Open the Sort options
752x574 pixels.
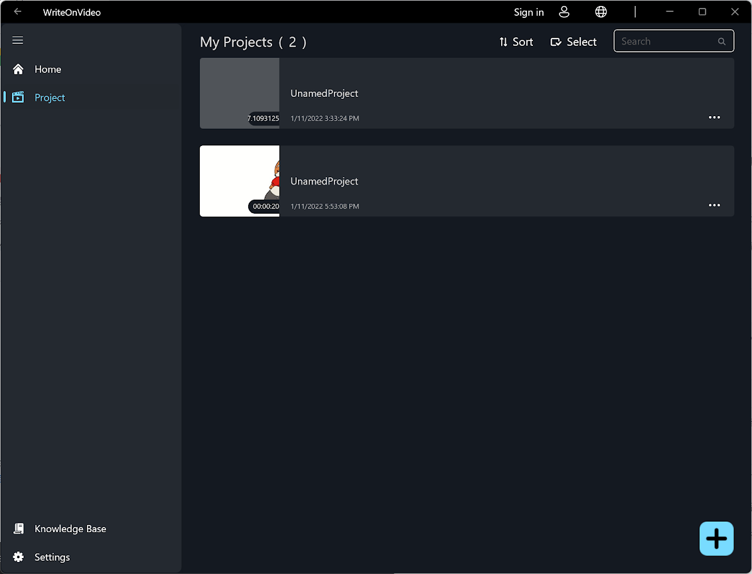coord(516,42)
